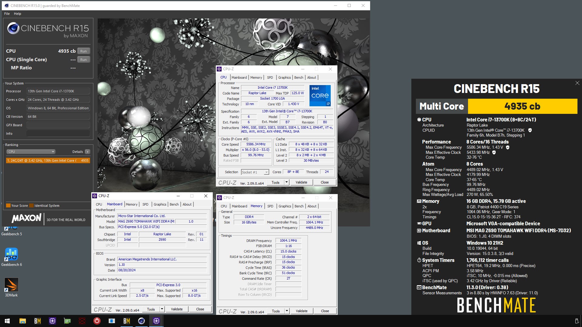Open the CPU tab in CPU-Z Mainboard window
The width and height of the screenshot is (582, 327).
coord(99,204)
